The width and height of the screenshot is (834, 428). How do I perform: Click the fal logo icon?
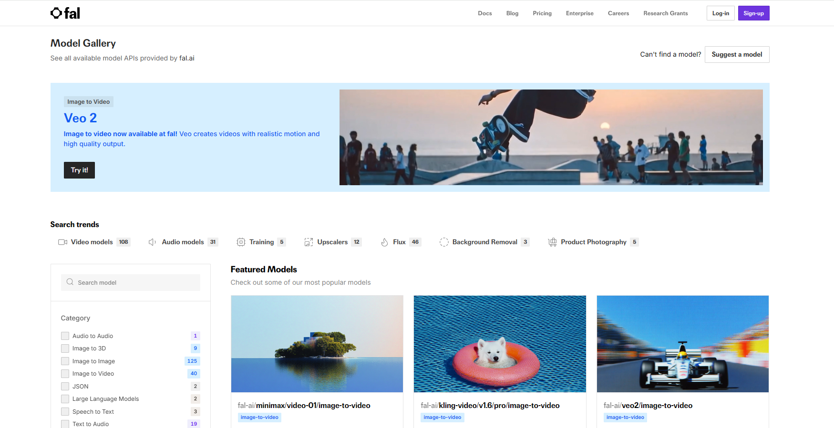(x=65, y=13)
